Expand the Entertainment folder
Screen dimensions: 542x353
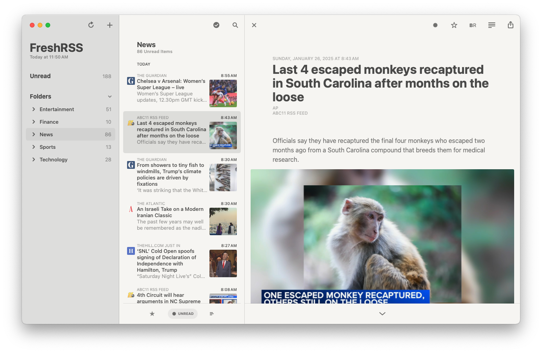coord(33,109)
